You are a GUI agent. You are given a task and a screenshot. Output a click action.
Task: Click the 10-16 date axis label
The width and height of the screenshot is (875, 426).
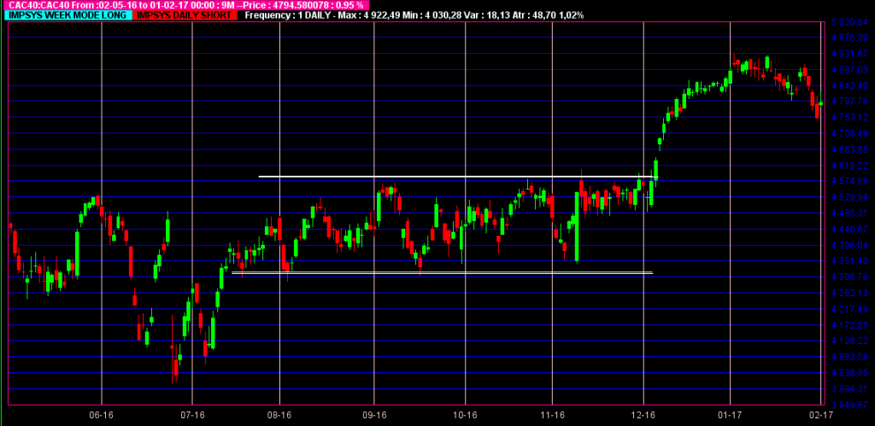[465, 416]
